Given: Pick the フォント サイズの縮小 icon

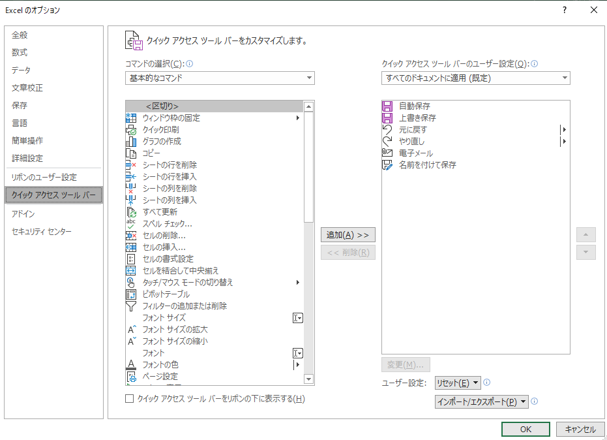Looking at the screenshot, I should 132,341.
